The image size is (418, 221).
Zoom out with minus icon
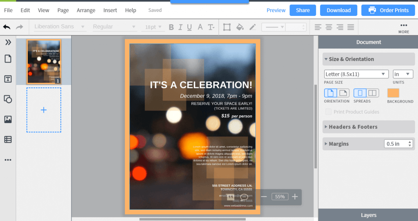264,197
